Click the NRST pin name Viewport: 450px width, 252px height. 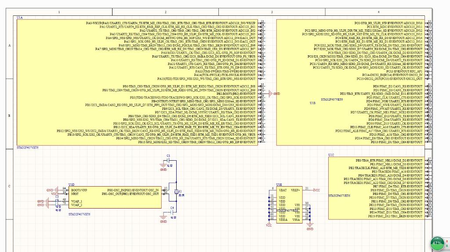coord(75,194)
